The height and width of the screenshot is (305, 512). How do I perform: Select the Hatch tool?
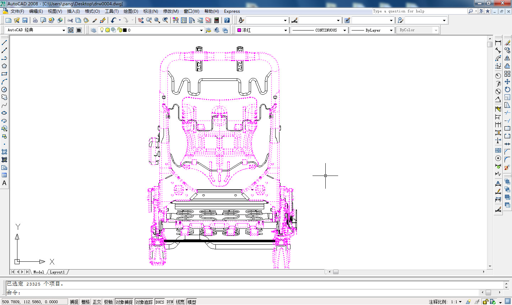point(4,152)
